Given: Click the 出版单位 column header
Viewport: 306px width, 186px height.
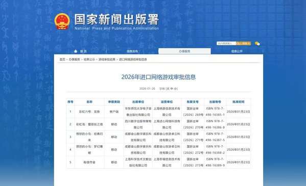Looking at the screenshot, I should tap(138, 102).
